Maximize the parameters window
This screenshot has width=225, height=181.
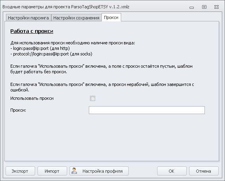[204, 7]
